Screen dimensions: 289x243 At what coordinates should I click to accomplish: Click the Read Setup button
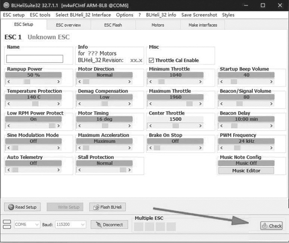pyautogui.click(x=22, y=207)
